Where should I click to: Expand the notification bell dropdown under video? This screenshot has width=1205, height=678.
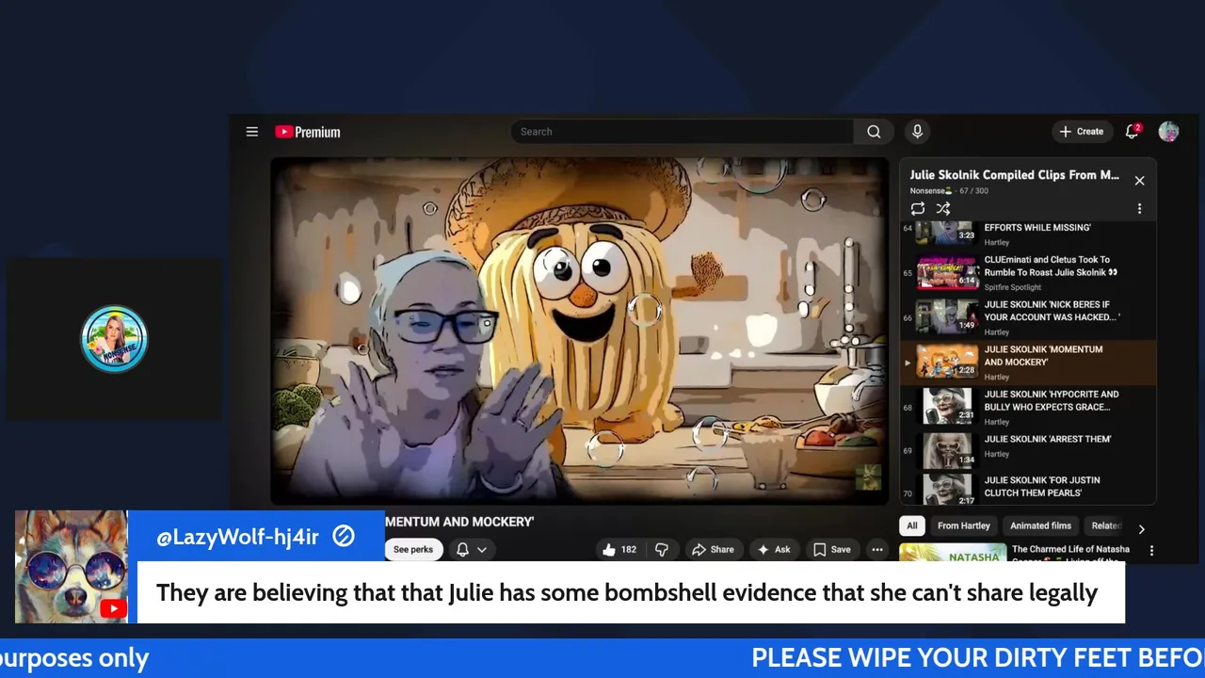472,549
